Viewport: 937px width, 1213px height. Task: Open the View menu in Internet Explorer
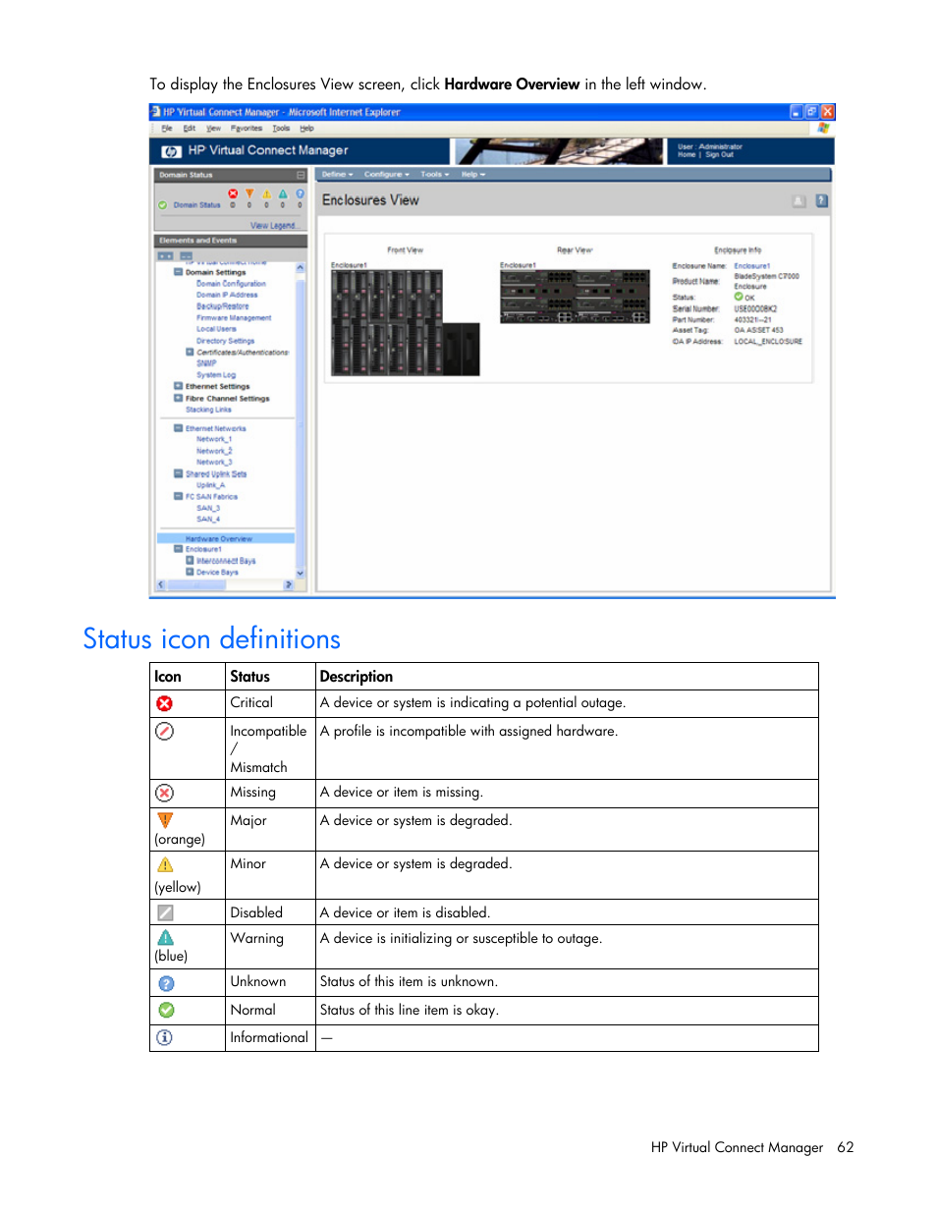point(213,129)
